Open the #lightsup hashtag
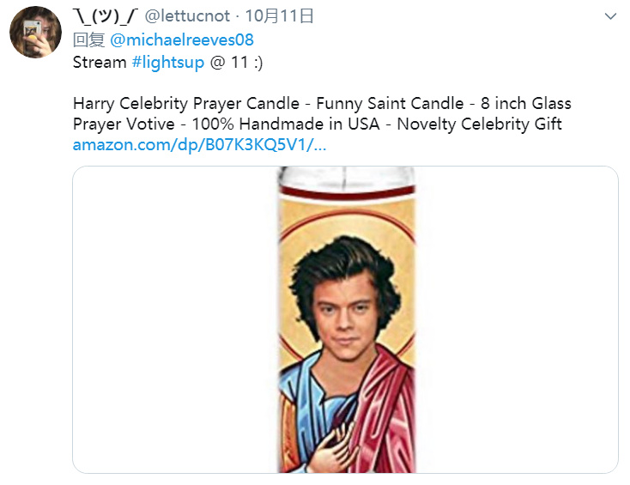This screenshot has height=485, width=630. coord(168,63)
